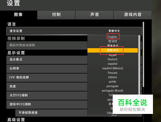This screenshot has height=122, width=161.
Task: Open the 声音 tab
Action: (94, 15)
